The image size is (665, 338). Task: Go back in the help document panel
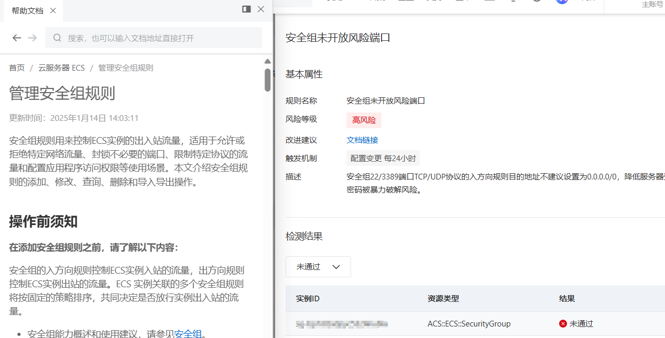pyautogui.click(x=17, y=38)
